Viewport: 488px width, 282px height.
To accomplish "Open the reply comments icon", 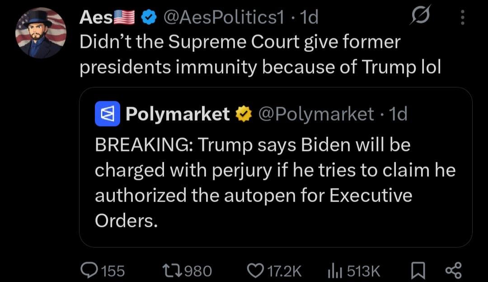I will [x=89, y=270].
